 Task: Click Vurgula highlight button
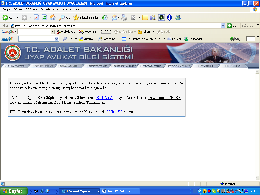point(86,39)
